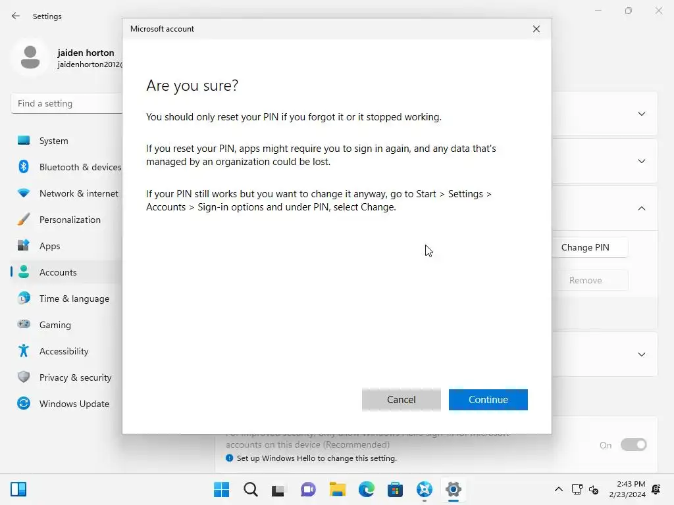The height and width of the screenshot is (505, 674).
Task: Click the Accessibility figure icon
Action: point(24,350)
